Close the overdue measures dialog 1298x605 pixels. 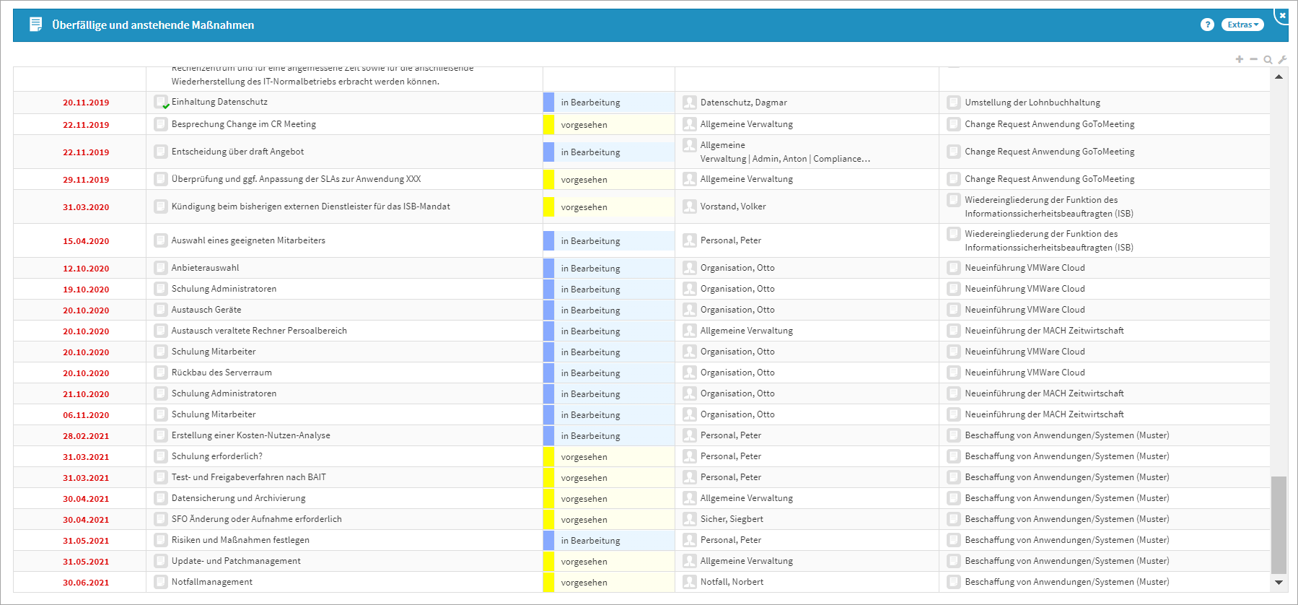point(1282,15)
